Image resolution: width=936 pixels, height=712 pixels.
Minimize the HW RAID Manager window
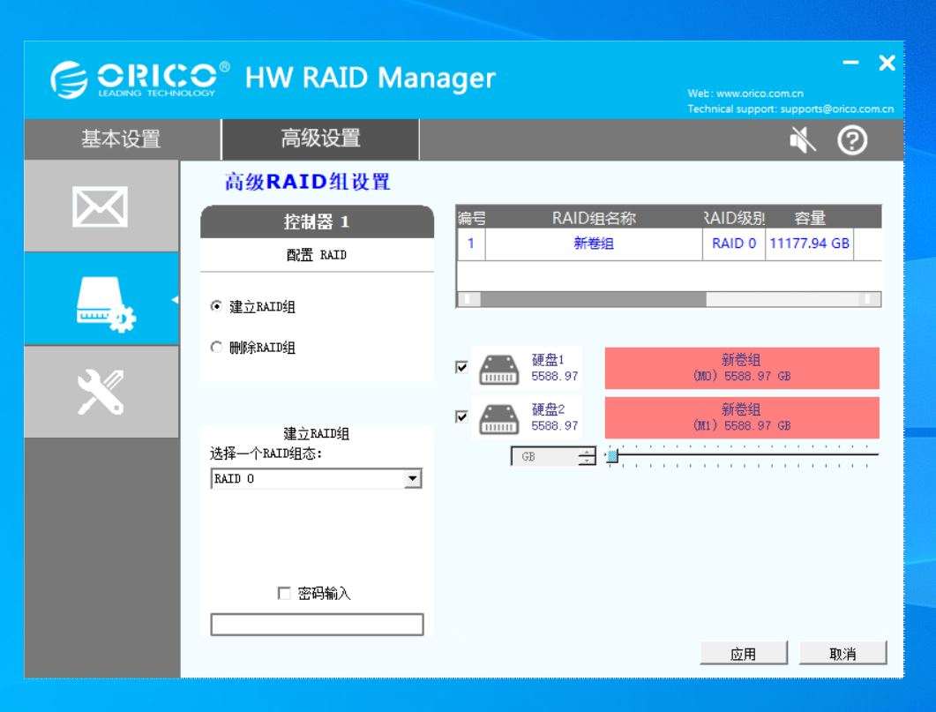[x=850, y=62]
